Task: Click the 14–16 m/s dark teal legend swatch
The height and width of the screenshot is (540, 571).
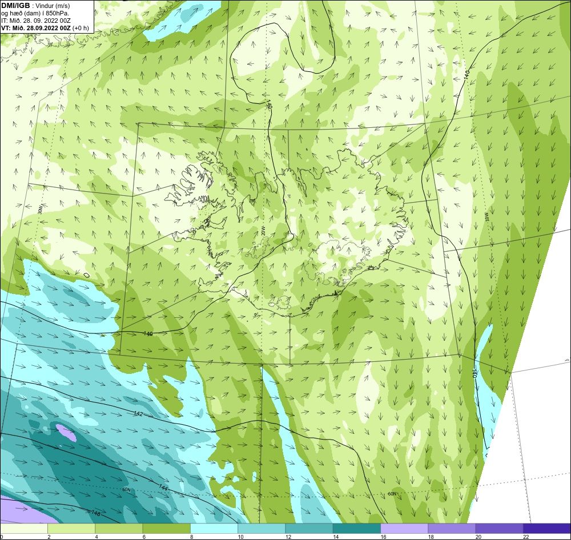Action: tap(356, 528)
